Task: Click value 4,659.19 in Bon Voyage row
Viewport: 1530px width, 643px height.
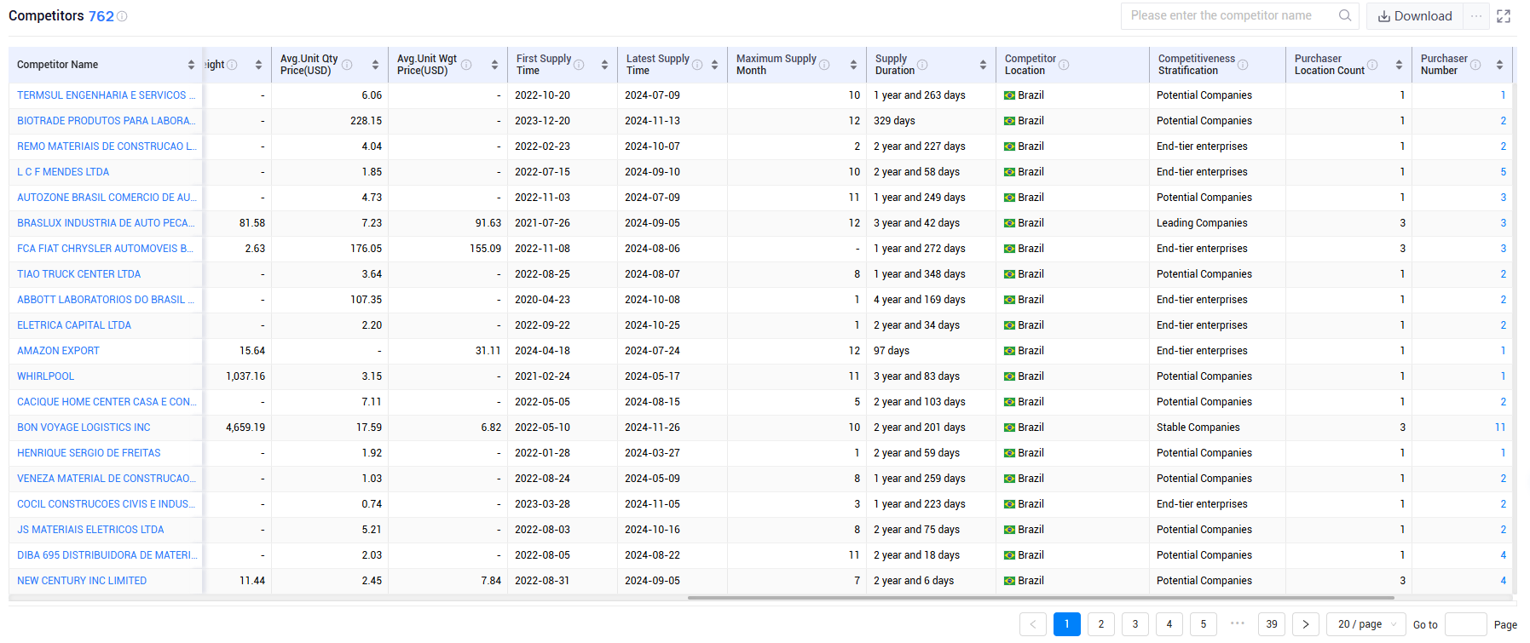Action: pyautogui.click(x=245, y=428)
